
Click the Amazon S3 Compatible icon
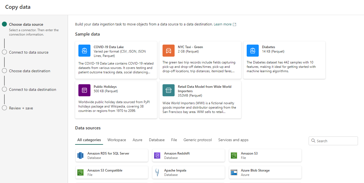pyautogui.click(x=80, y=173)
